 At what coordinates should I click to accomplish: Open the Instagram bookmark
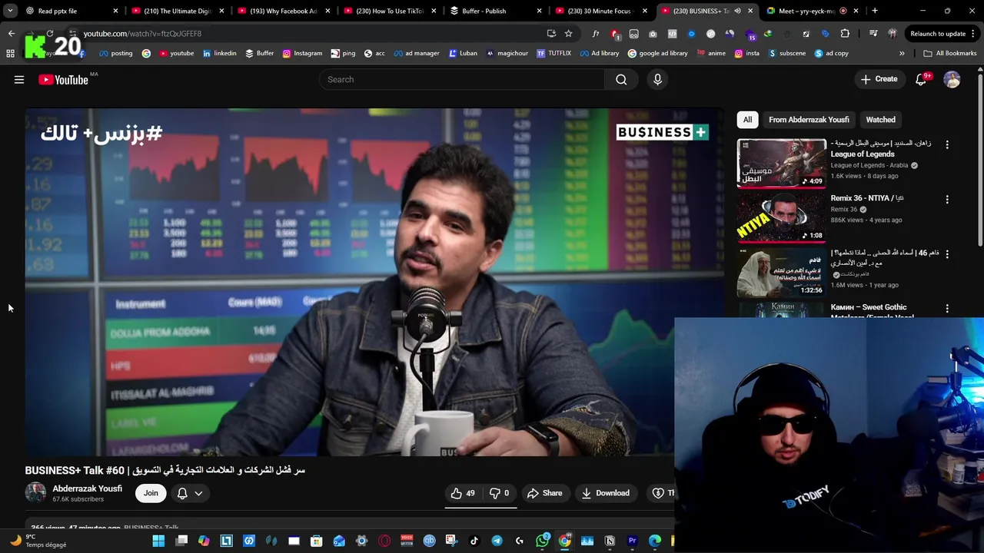click(302, 53)
